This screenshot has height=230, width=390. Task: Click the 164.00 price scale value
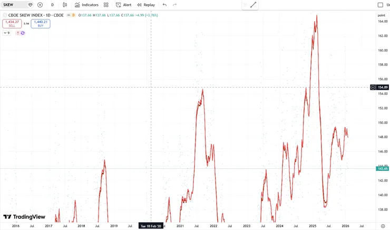point(383,22)
